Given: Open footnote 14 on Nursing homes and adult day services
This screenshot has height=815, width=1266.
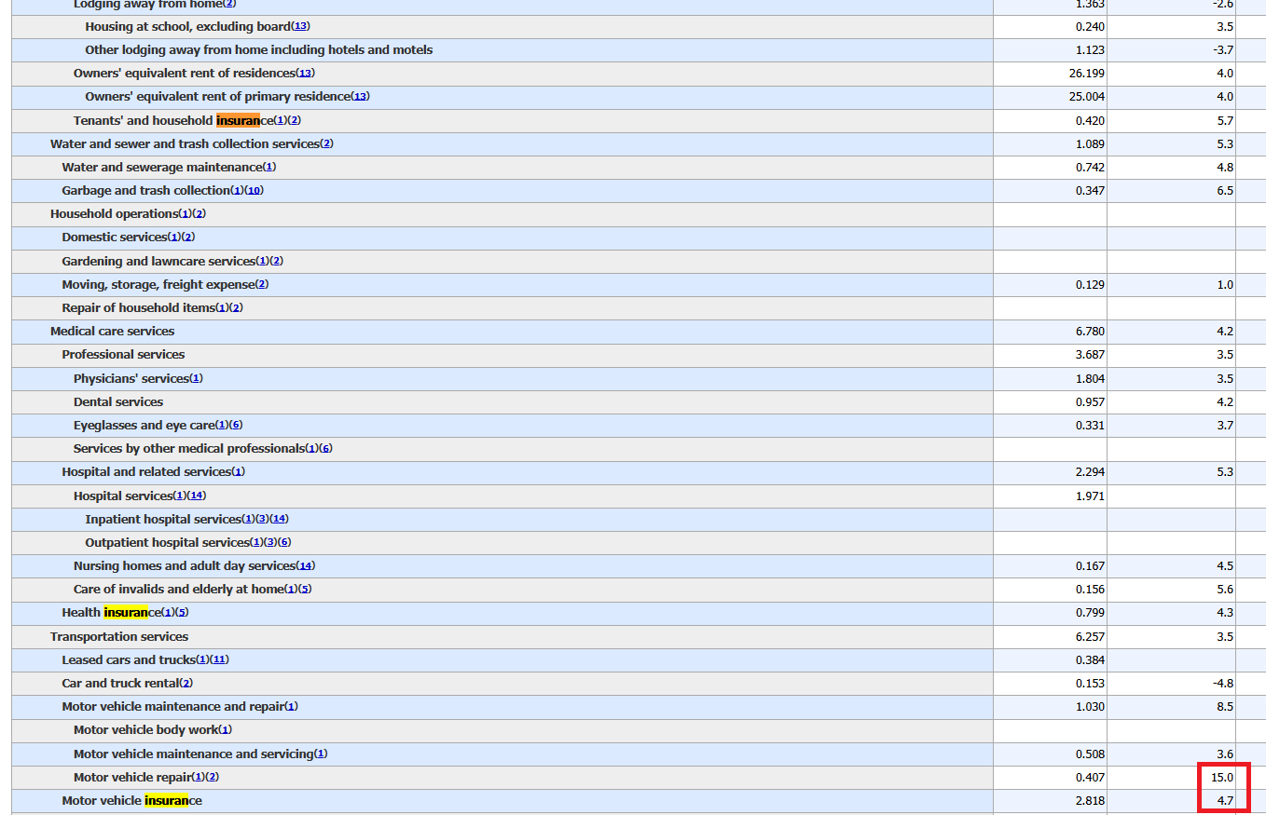Looking at the screenshot, I should tap(306, 566).
